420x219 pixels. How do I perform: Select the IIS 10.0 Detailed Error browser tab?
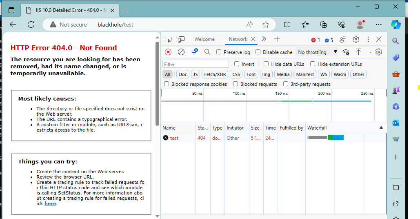pos(70,10)
